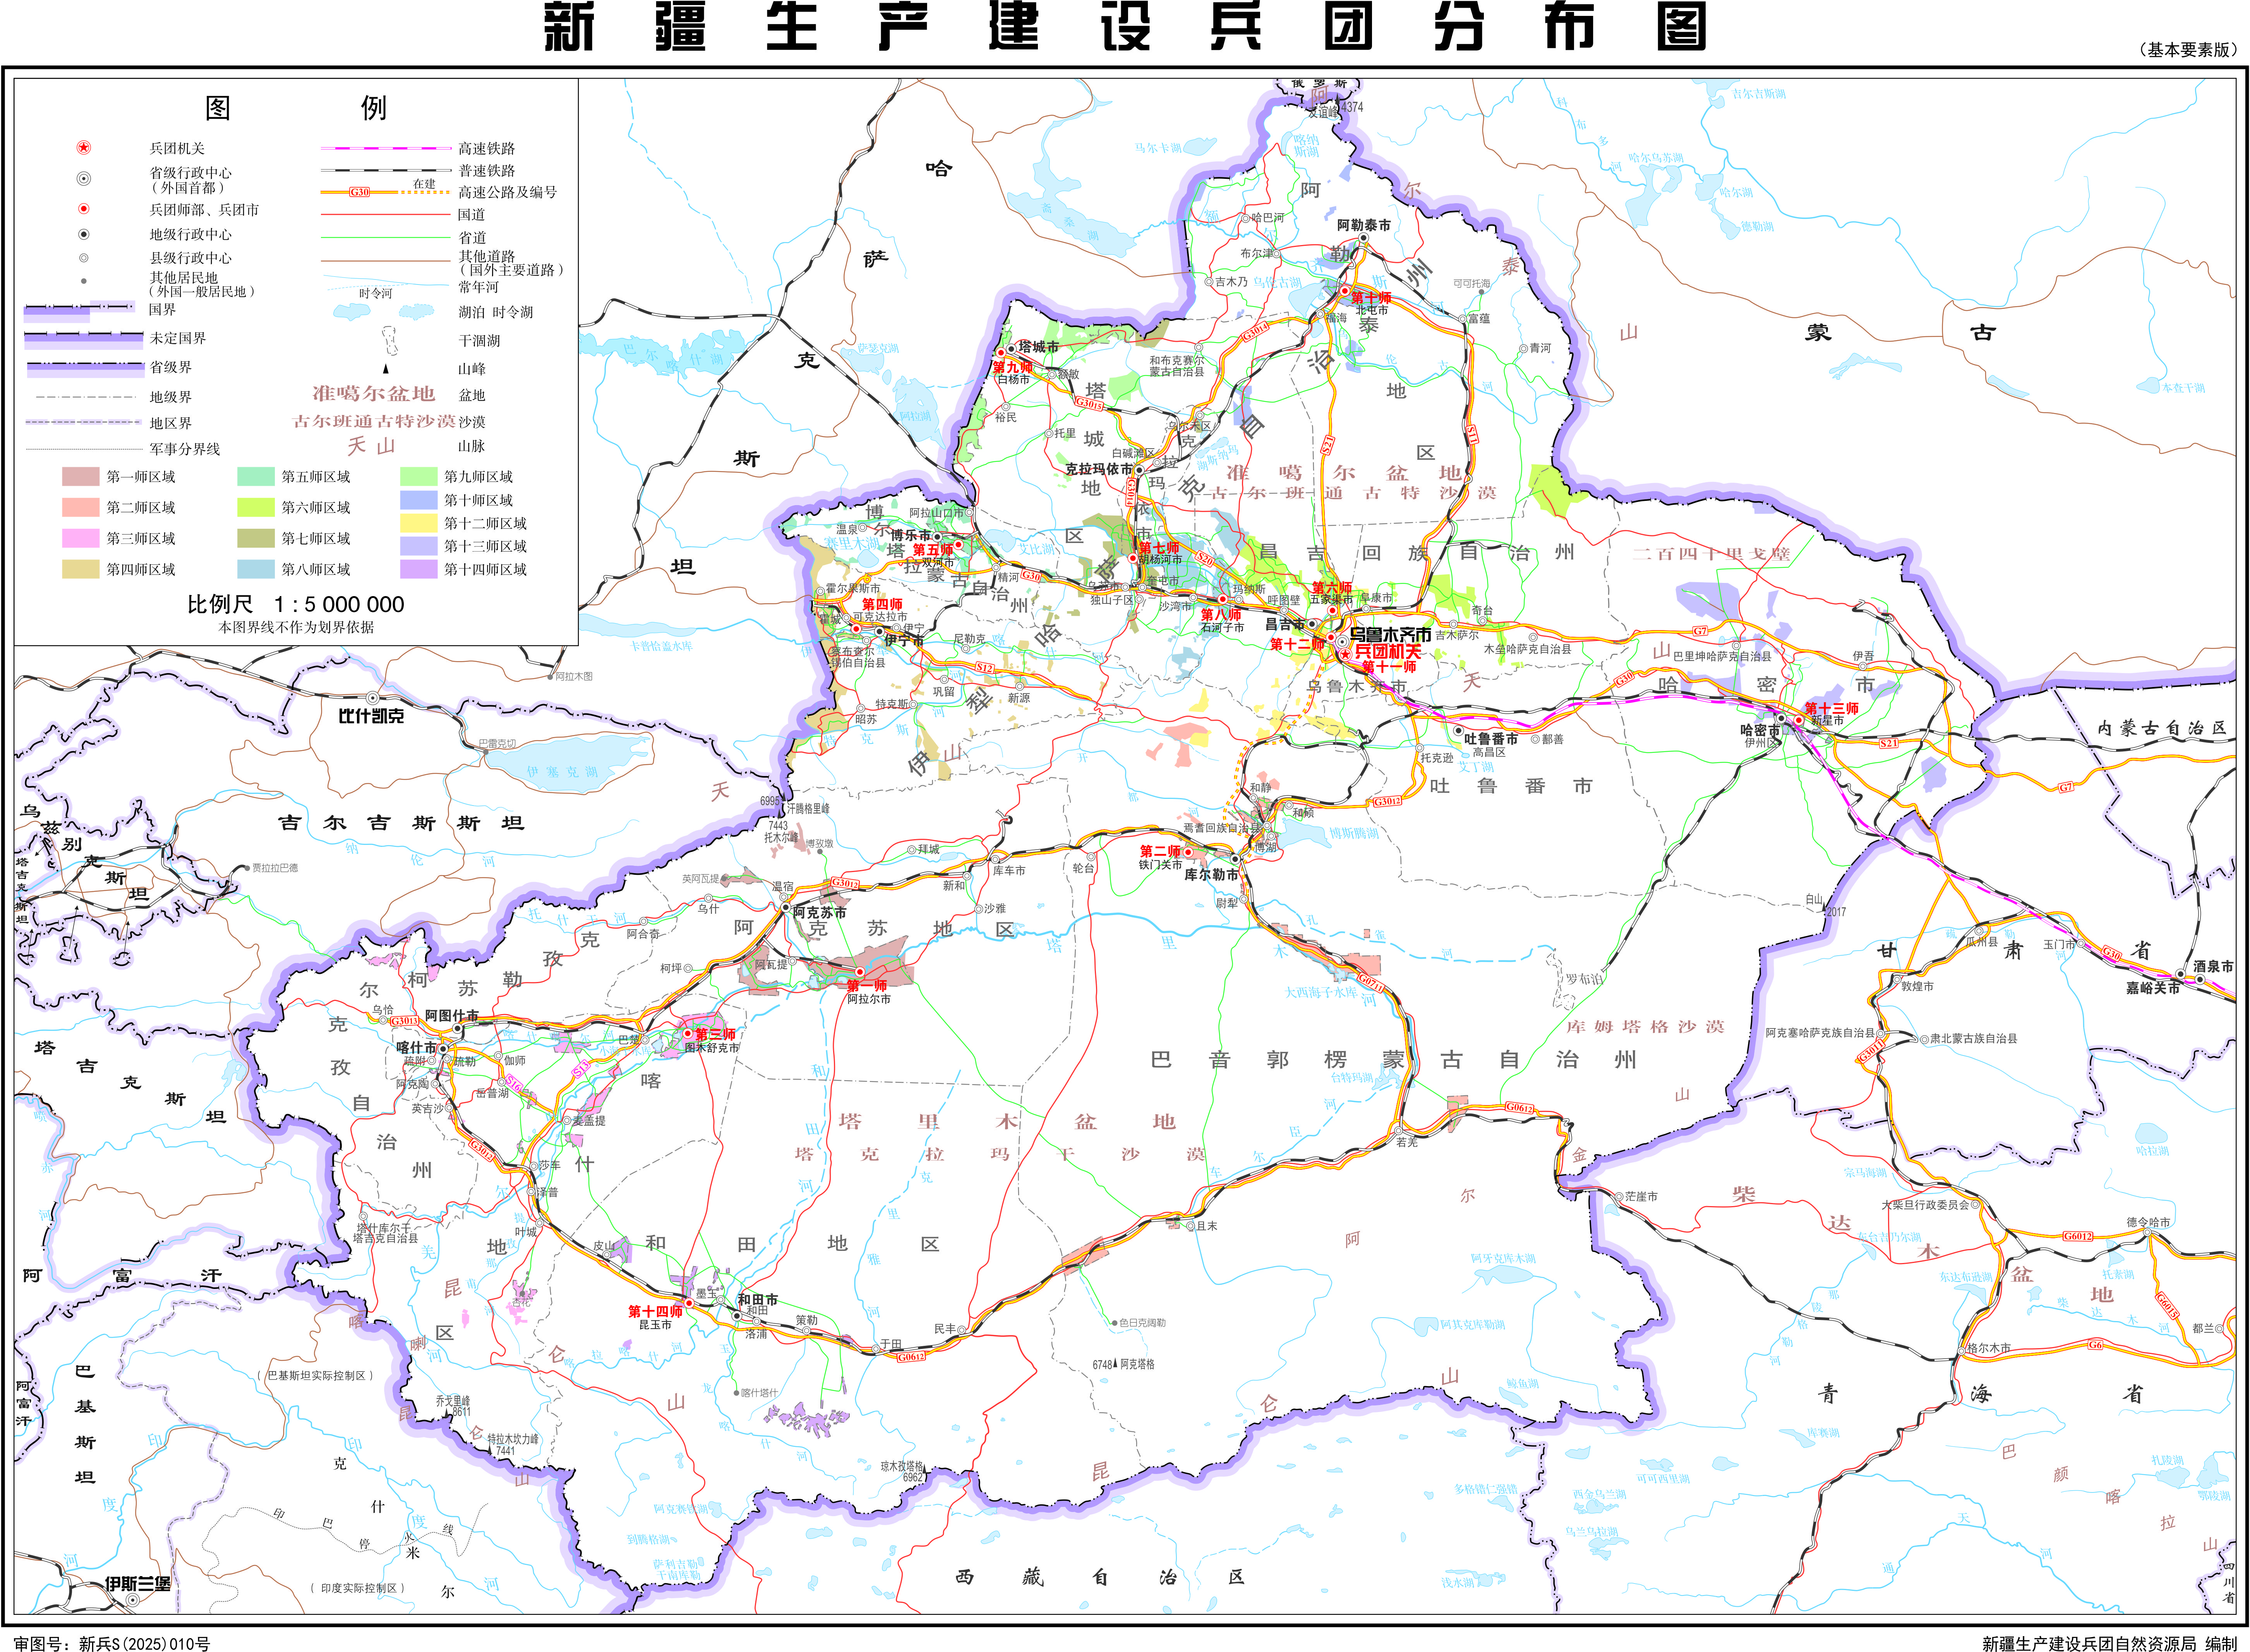Click the 湖泊 blue lake legend symbol
Viewport: 2250px width, 1652px height.
(x=352, y=312)
